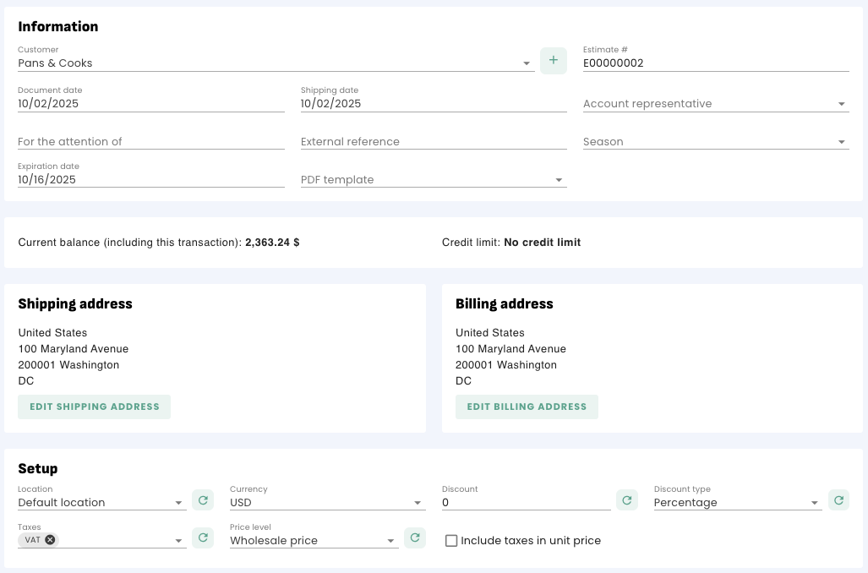Expand the Account representative dropdown
868x573 pixels.
coord(842,104)
